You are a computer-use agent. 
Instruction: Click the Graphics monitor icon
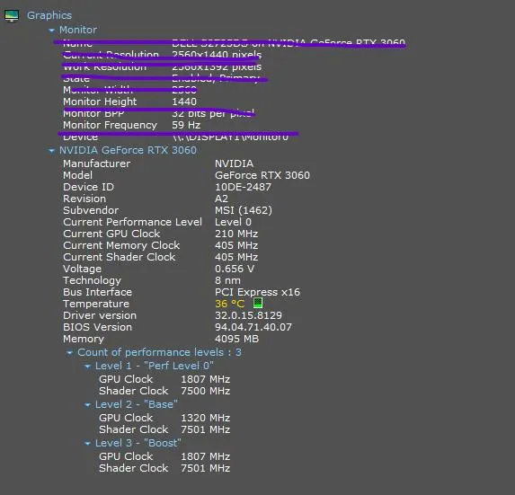12,15
